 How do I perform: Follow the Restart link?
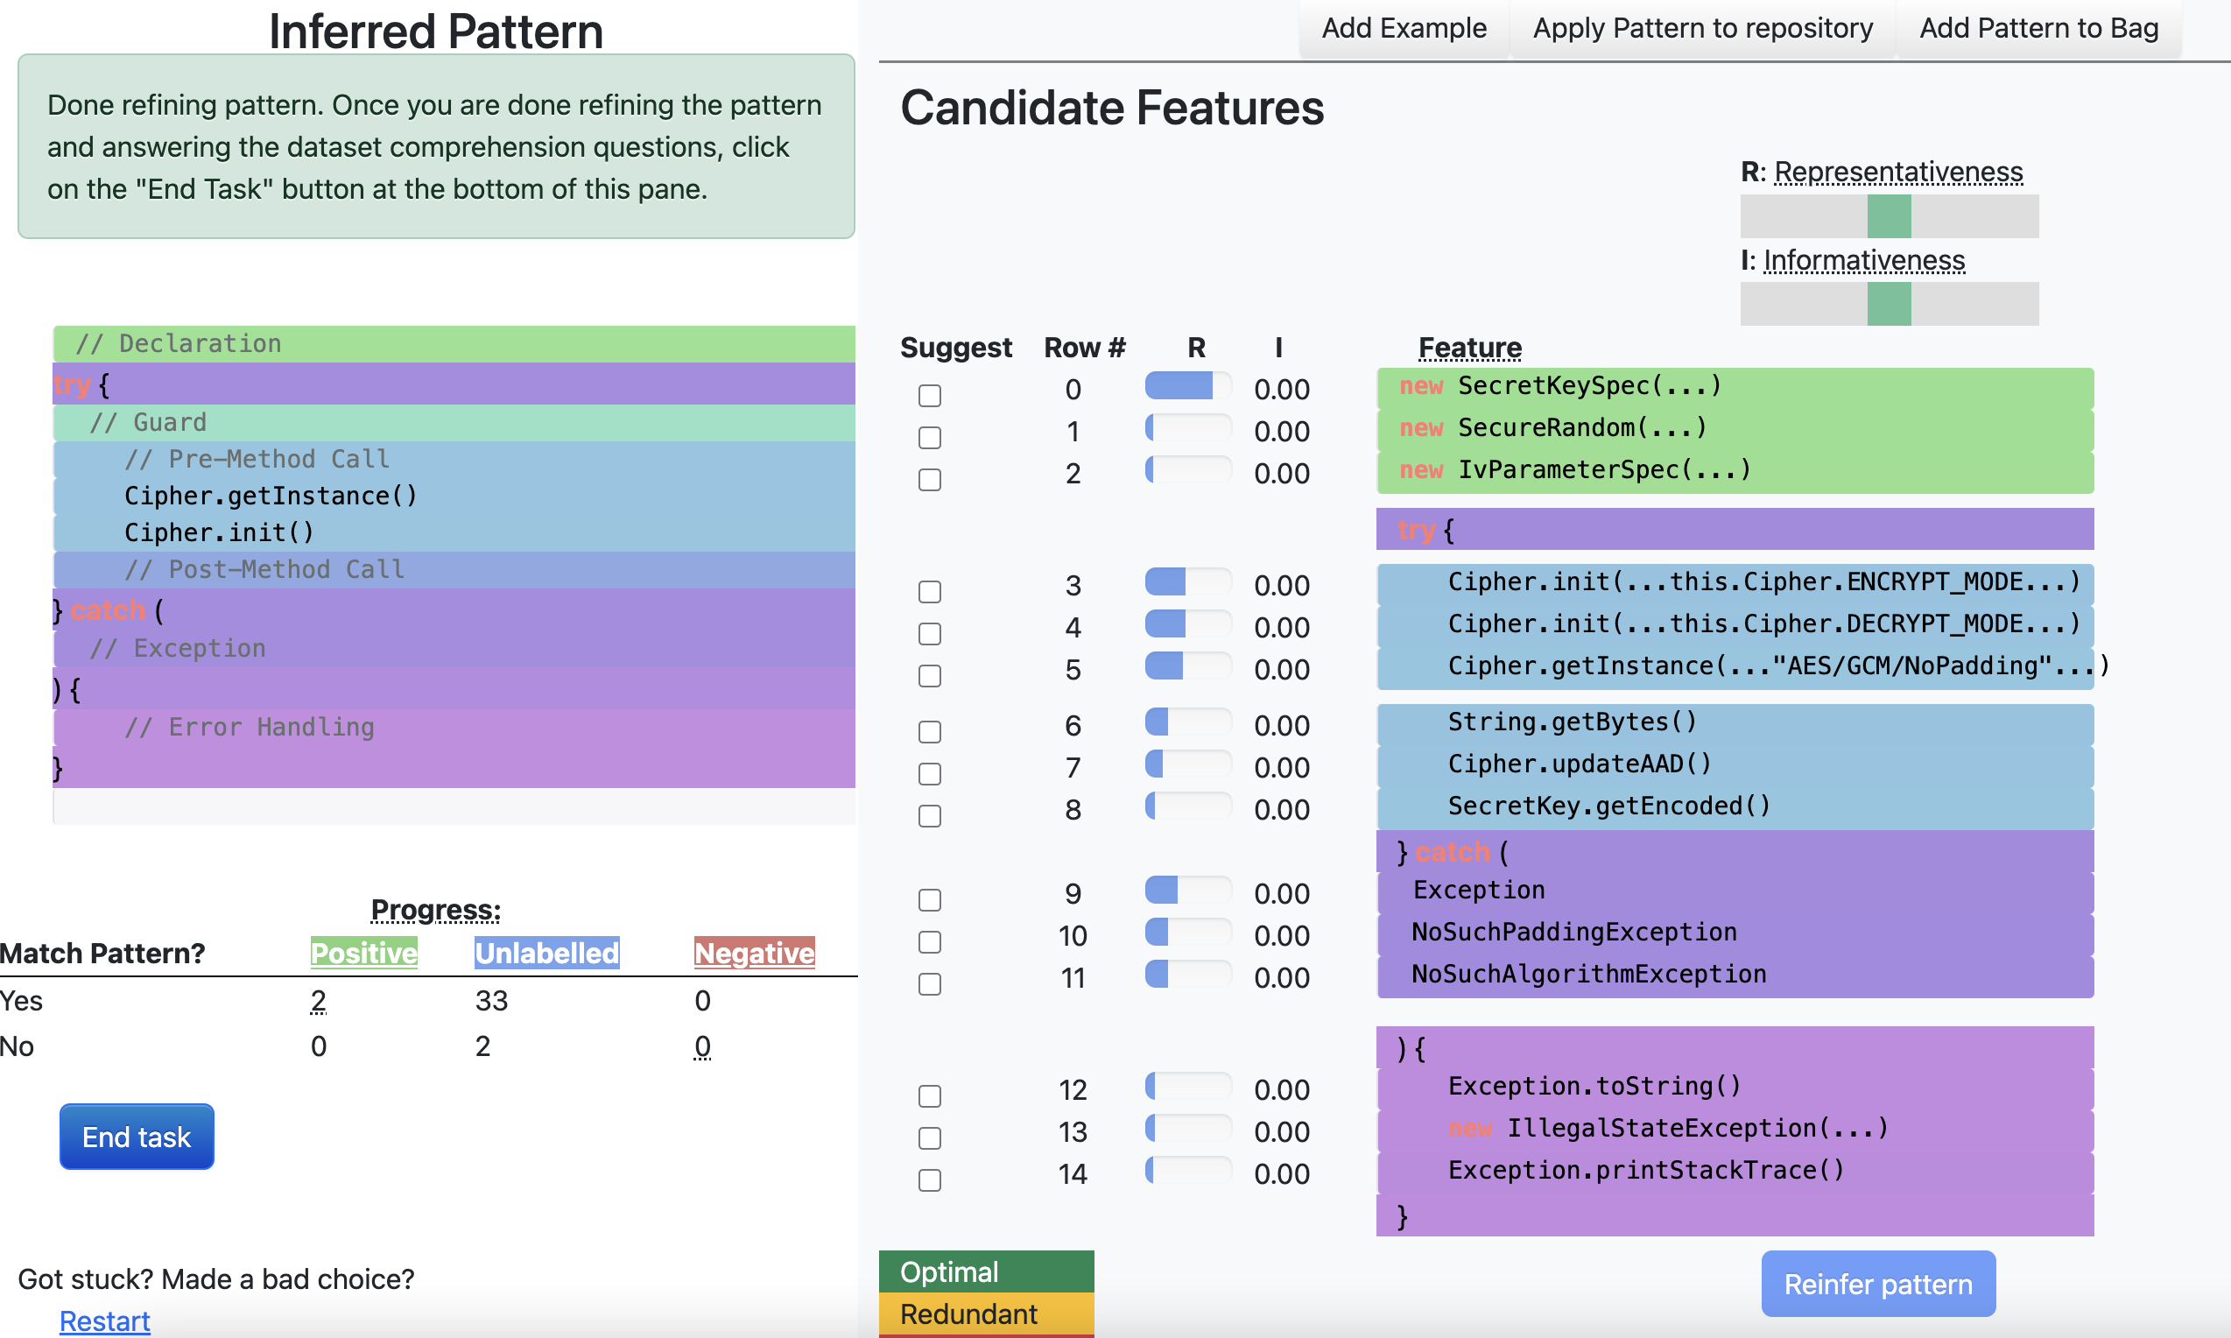(x=104, y=1320)
